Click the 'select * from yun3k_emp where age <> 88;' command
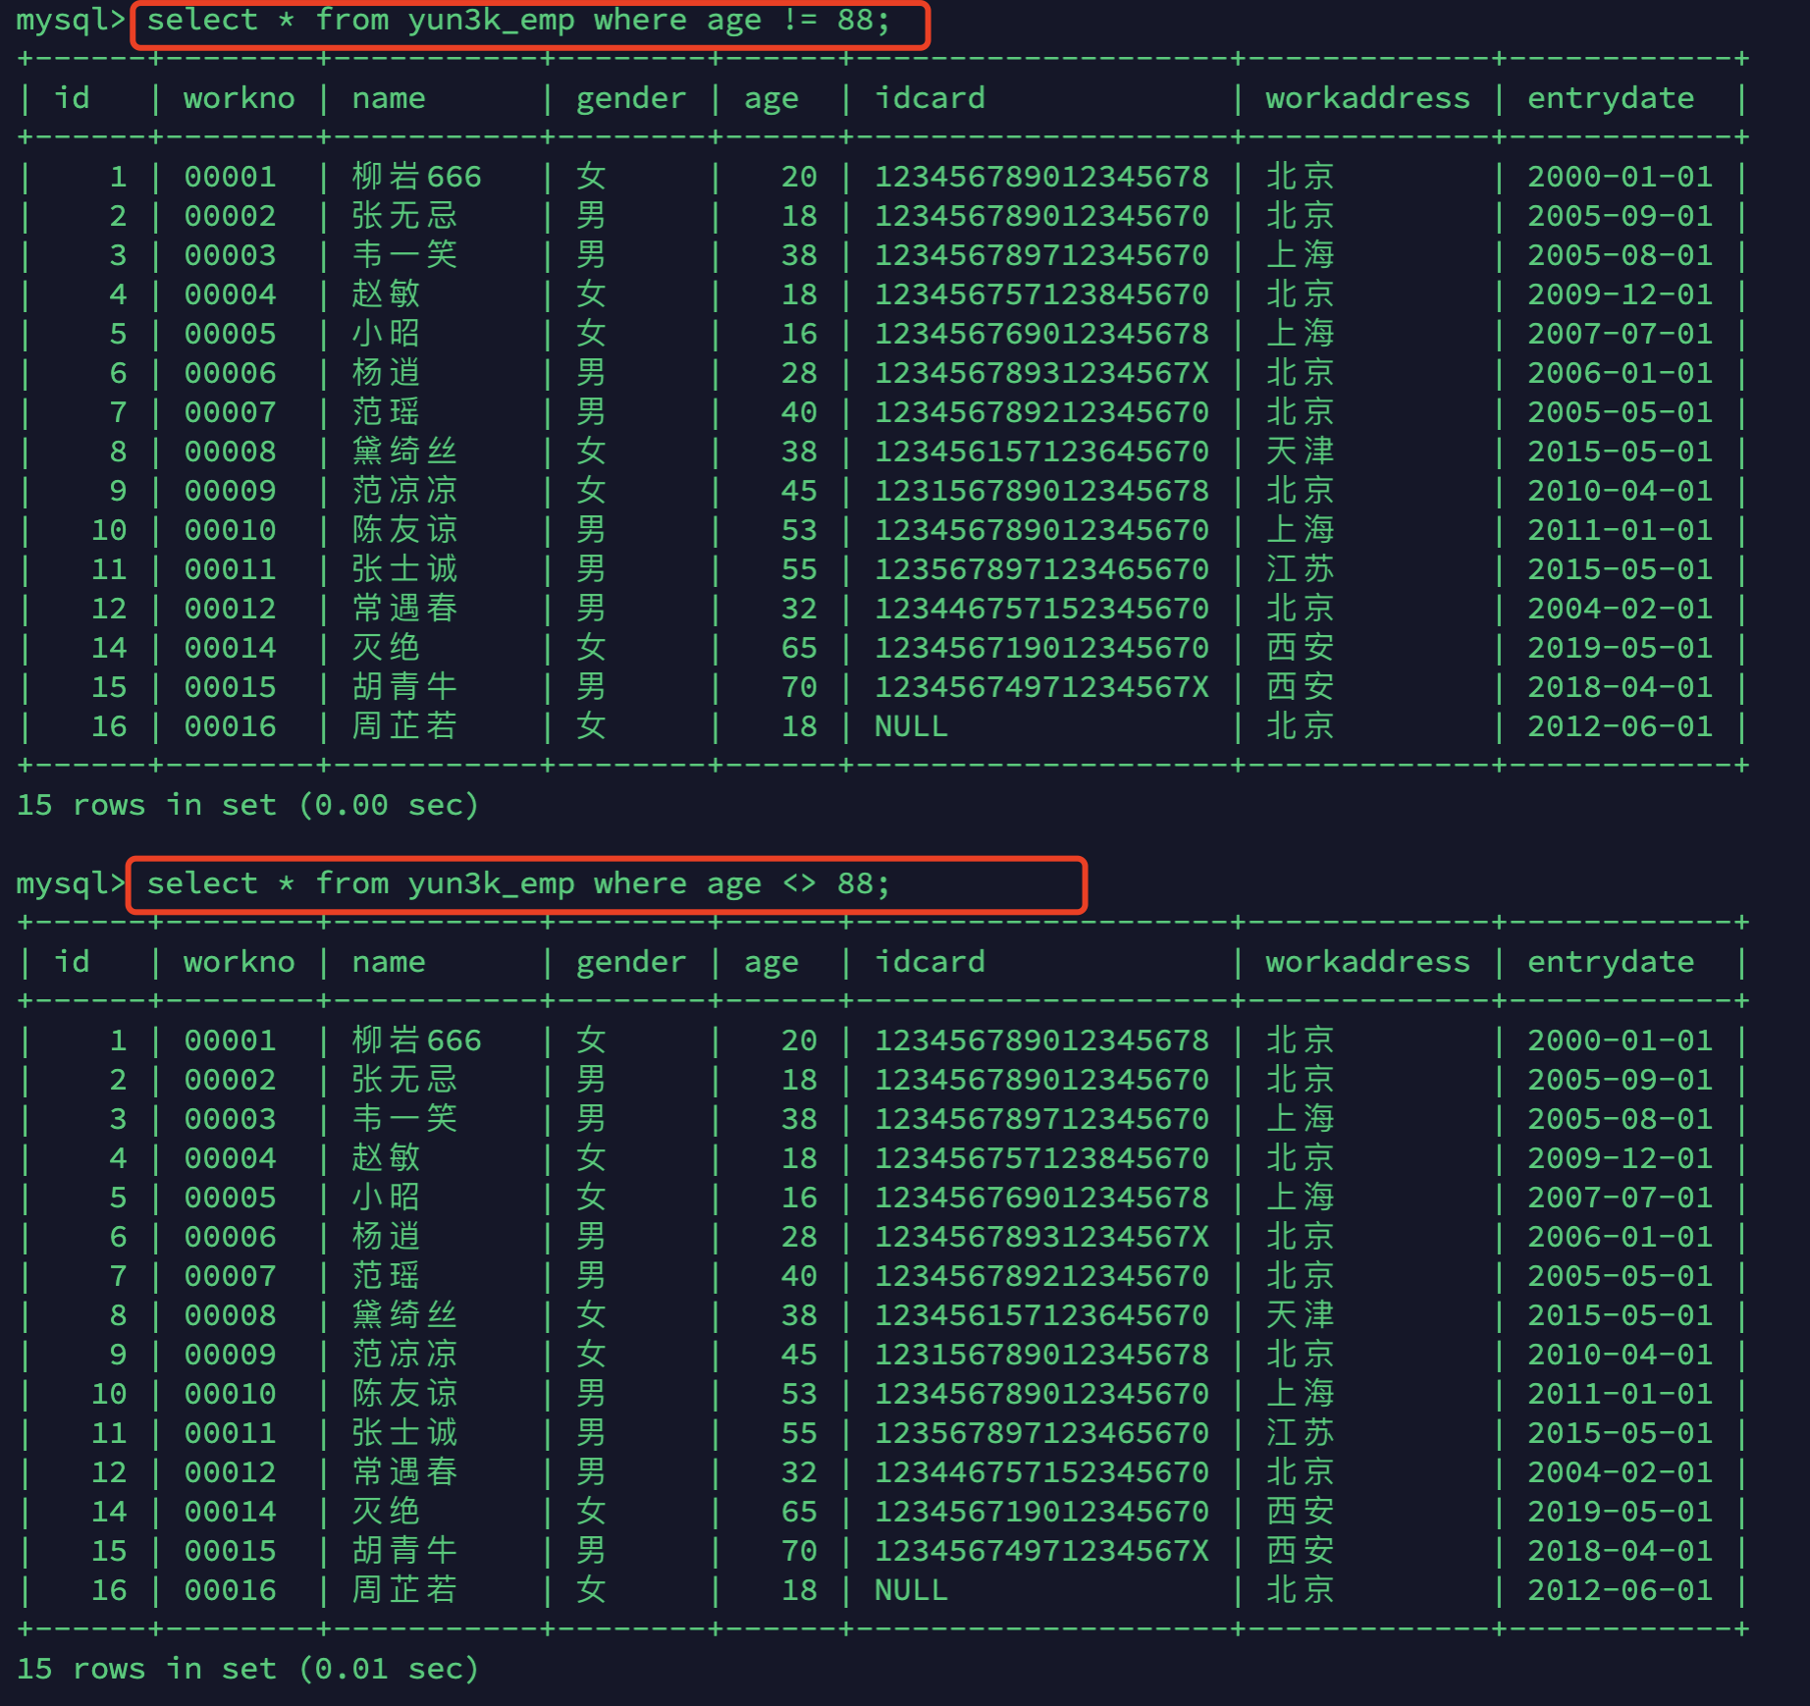The image size is (1810, 1706). [518, 884]
